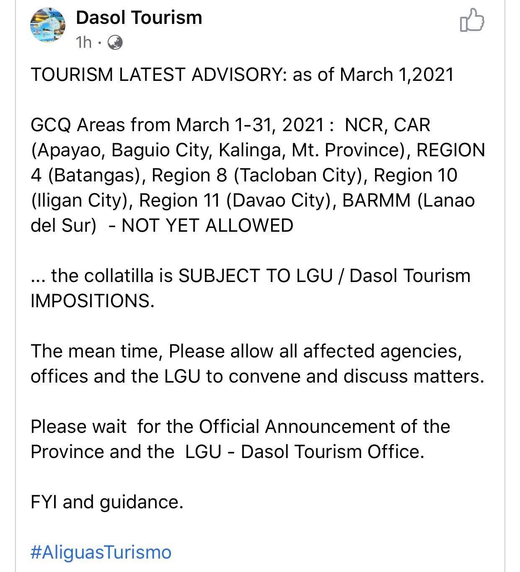Click the 'Official Announcement of the' text
The height and width of the screenshot is (572, 520).
[324, 427]
